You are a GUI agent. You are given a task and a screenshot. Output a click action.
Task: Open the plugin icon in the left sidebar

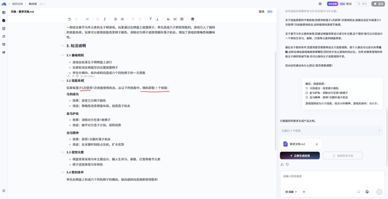point(4,36)
